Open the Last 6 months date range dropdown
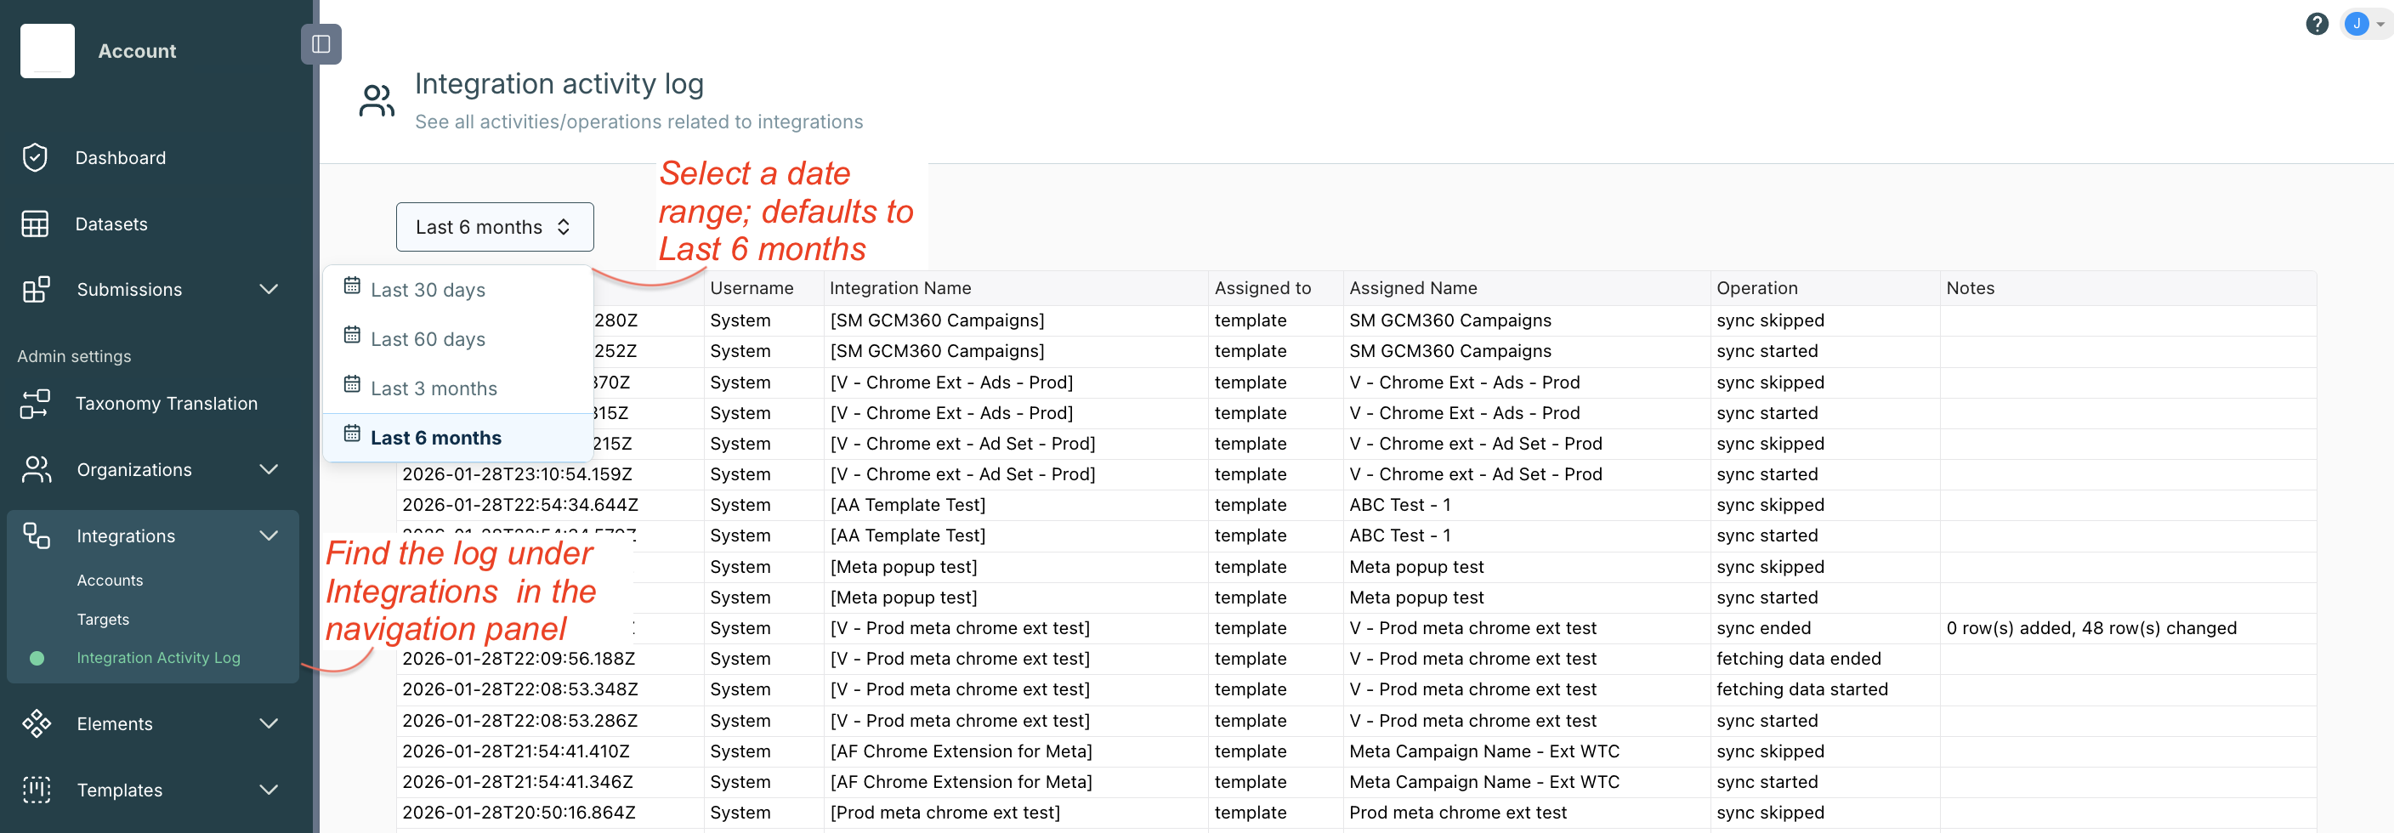Viewport: 2394px width, 833px height. (x=495, y=227)
